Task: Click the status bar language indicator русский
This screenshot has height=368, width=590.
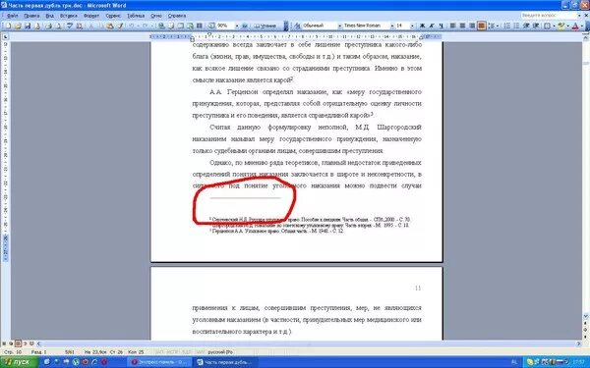Action: 220,352
